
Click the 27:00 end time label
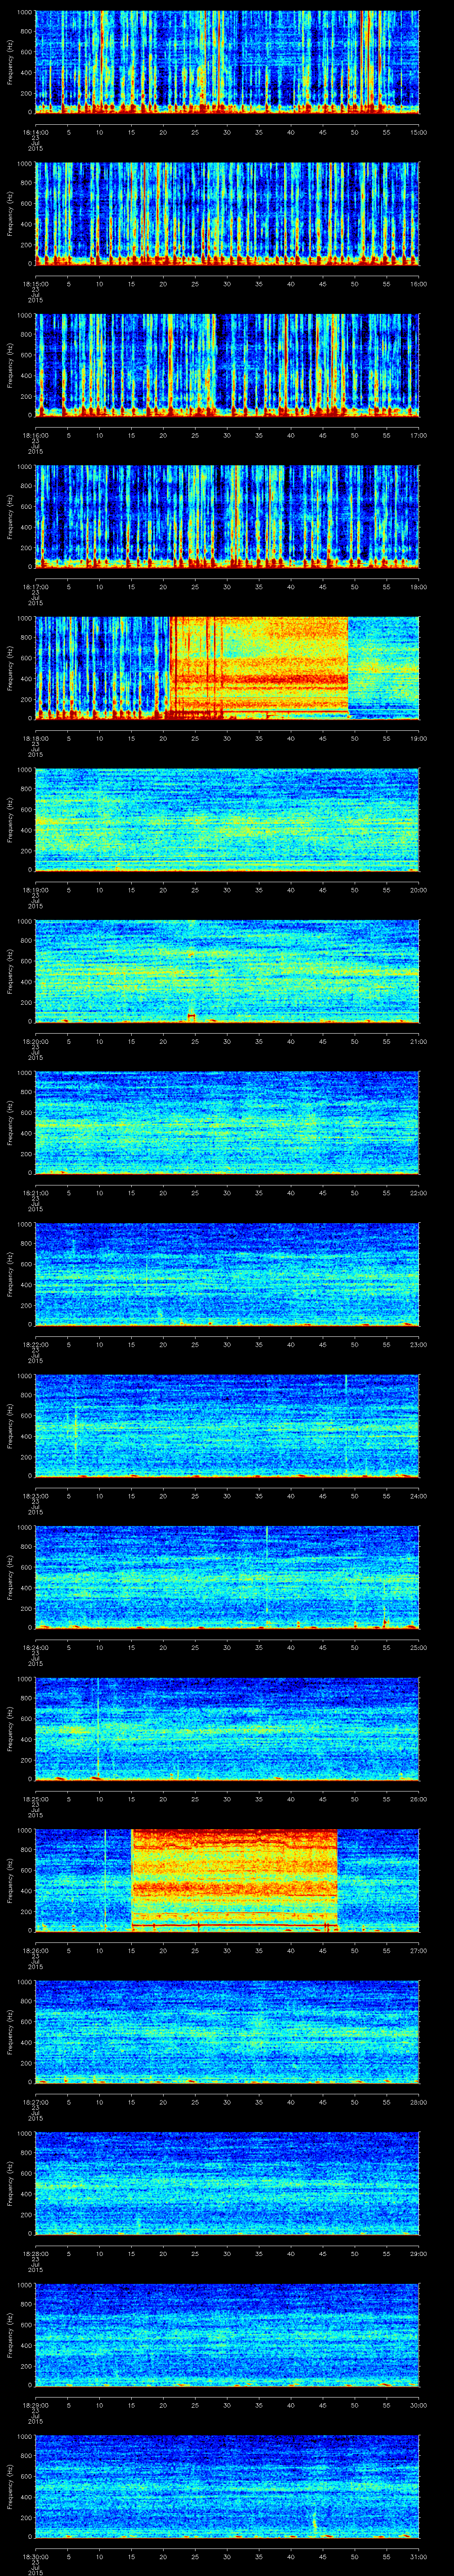pos(418,1950)
